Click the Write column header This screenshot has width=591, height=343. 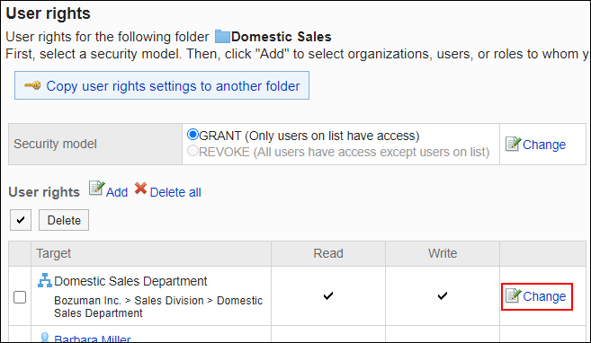[443, 253]
